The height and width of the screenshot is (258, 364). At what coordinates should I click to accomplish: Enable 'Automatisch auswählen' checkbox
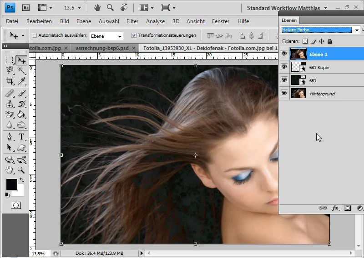[35, 35]
